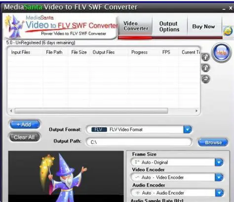Click the file list left scroll arrow
This screenshot has width=234, height=202.
(11, 111)
